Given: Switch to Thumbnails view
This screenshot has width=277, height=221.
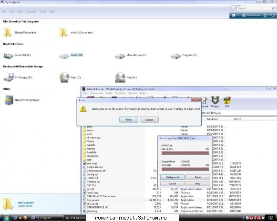Looking at the screenshot, I should [251, 15].
